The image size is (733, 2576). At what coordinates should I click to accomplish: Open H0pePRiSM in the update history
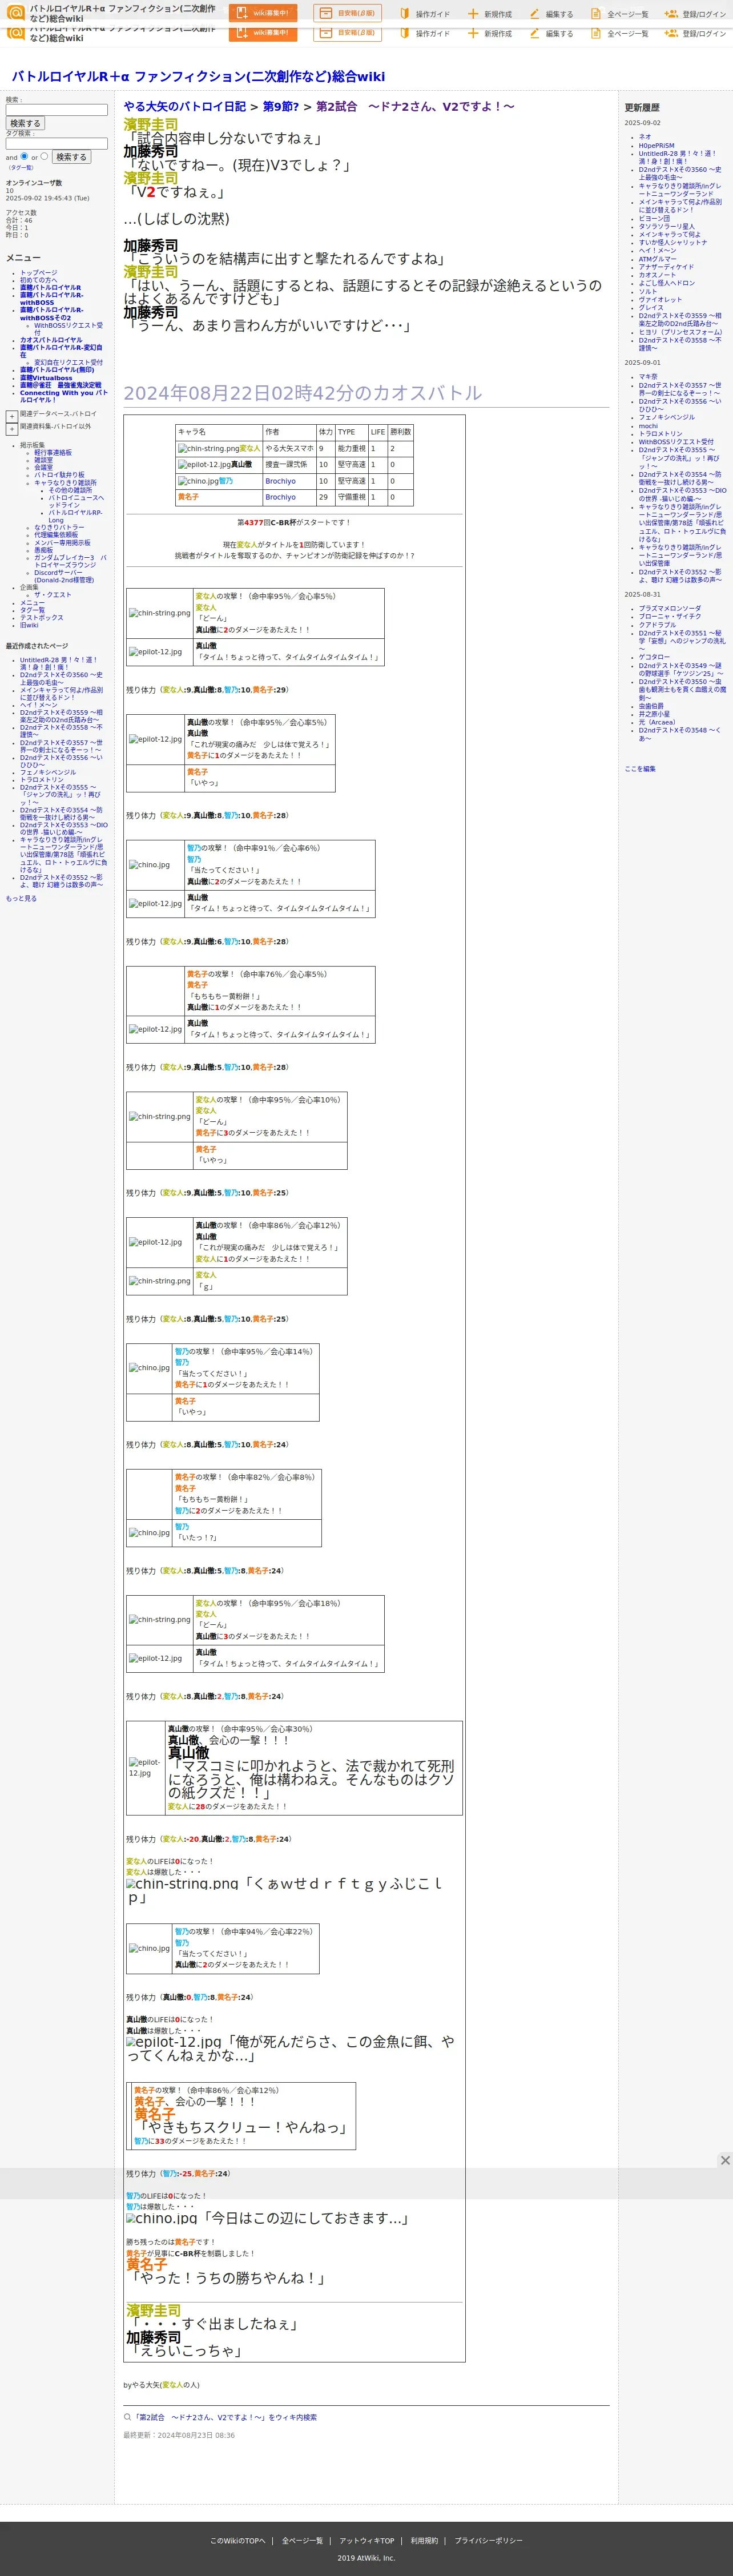pyautogui.click(x=656, y=145)
